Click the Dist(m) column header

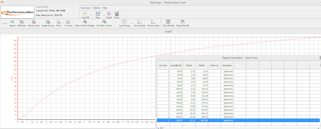[x=202, y=65]
